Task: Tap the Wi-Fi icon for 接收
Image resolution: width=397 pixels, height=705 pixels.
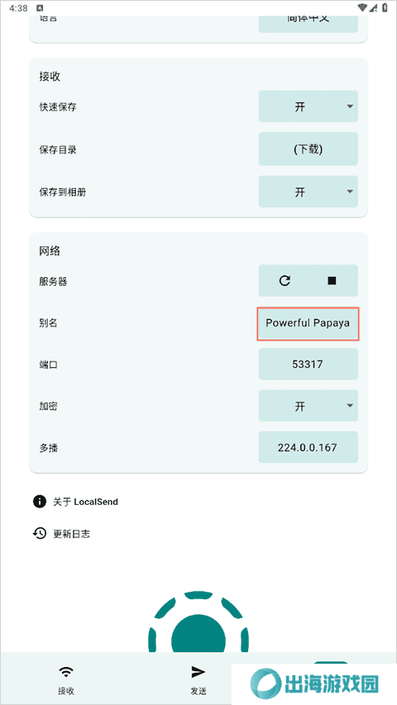Action: [x=66, y=672]
